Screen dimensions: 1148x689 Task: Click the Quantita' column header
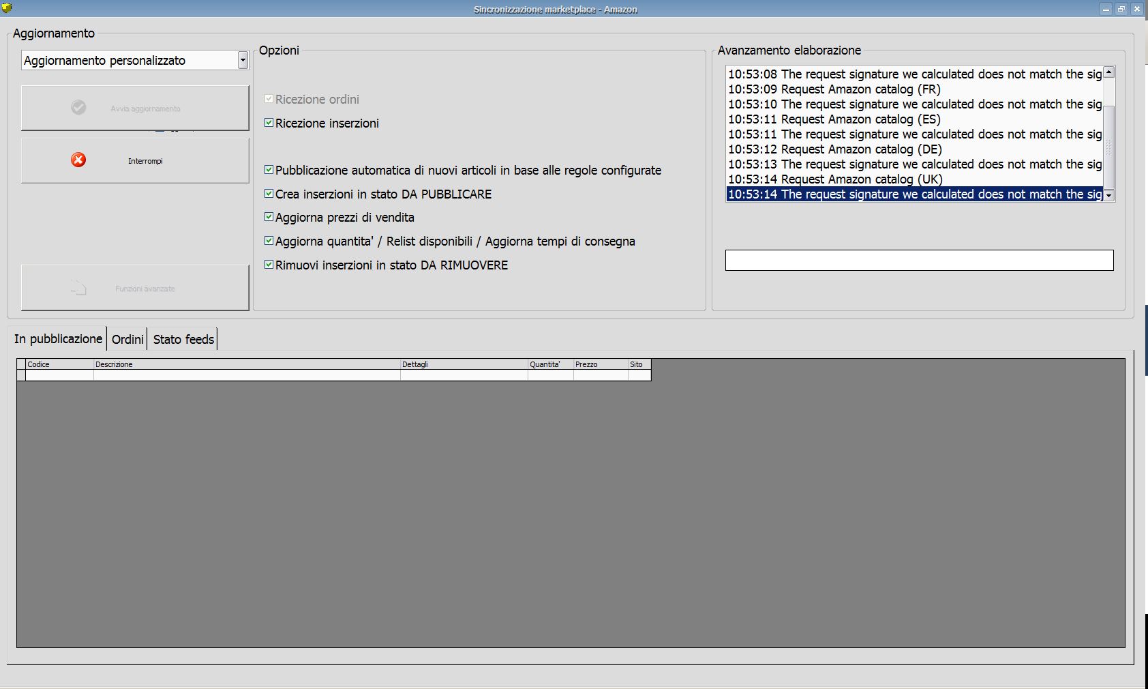click(x=551, y=364)
